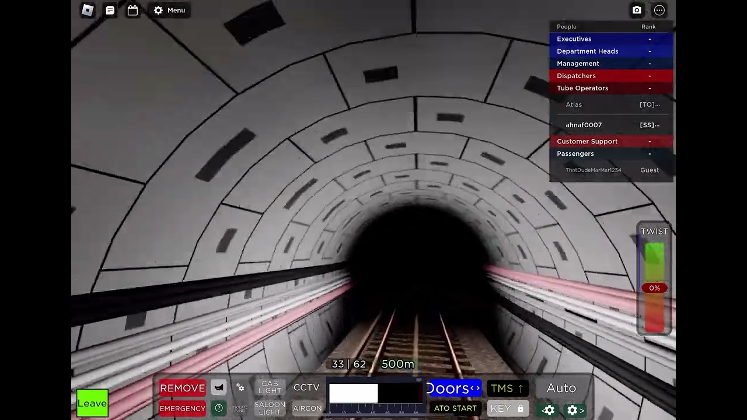The image size is (747, 420).
Task: Adjust the TWIST throttle lever bar
Action: [654, 288]
